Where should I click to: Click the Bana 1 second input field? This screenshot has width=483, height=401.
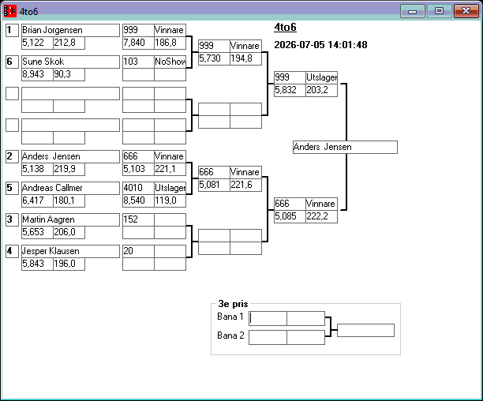click(305, 318)
